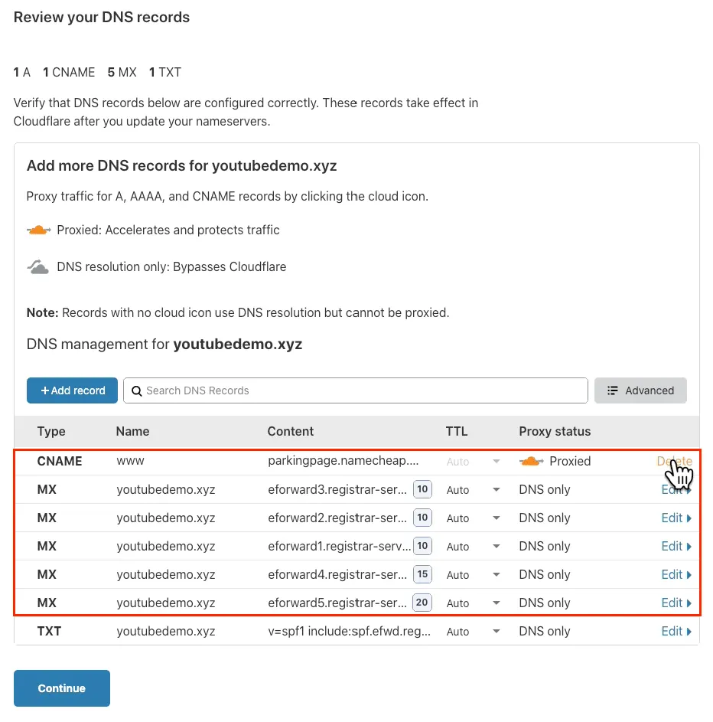The image size is (713, 722).
Task: Click the v=spf1 include content cell
Action: 349,632
